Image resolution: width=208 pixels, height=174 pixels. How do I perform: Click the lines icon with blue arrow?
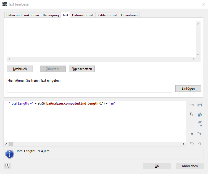(199, 134)
